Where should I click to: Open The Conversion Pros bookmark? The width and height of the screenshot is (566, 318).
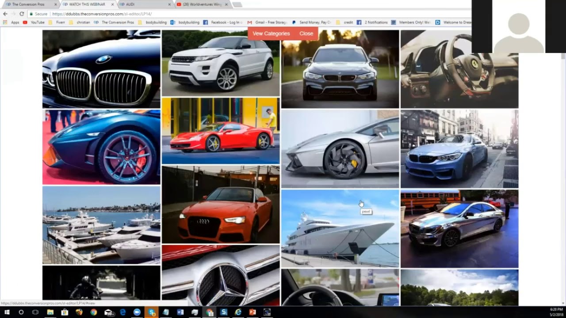click(114, 22)
